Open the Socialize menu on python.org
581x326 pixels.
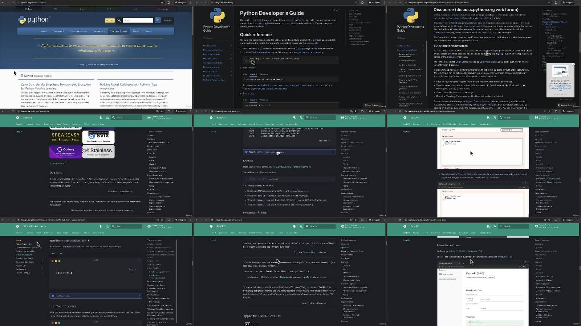[168, 20]
